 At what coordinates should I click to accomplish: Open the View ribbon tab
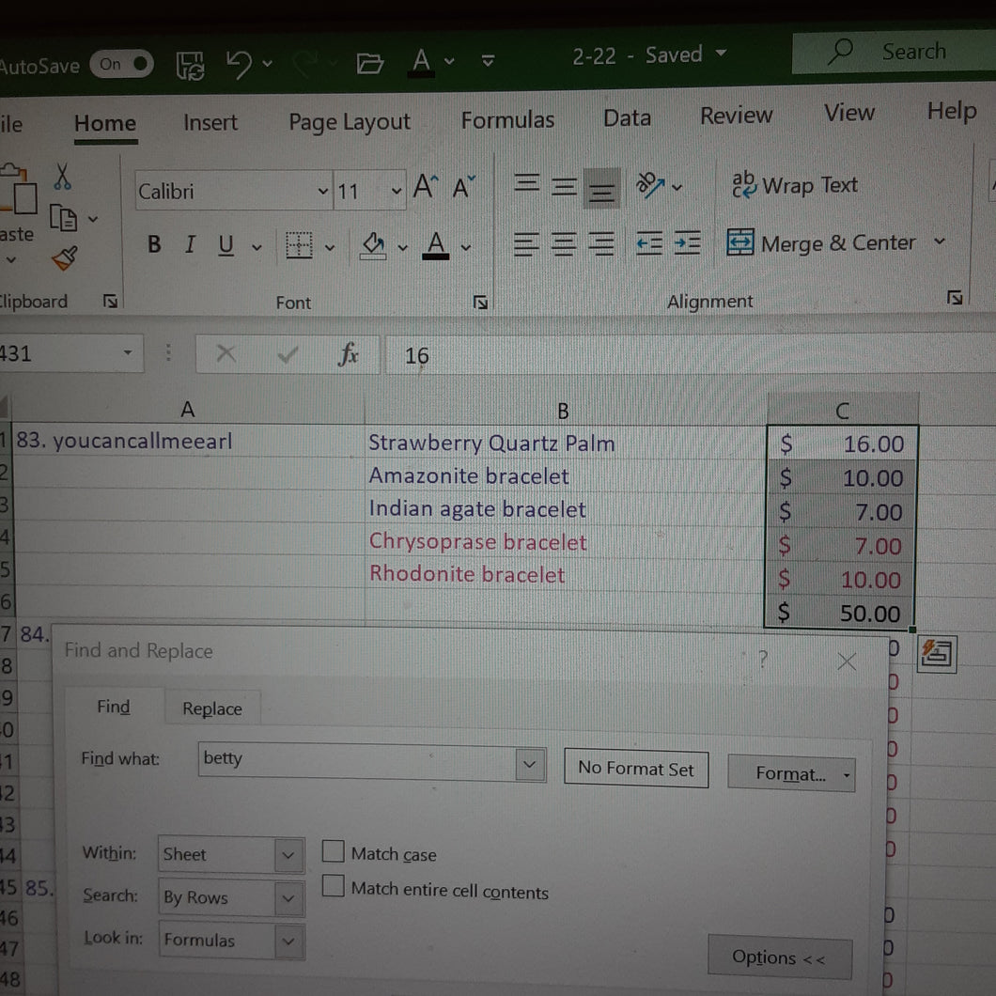(x=849, y=113)
